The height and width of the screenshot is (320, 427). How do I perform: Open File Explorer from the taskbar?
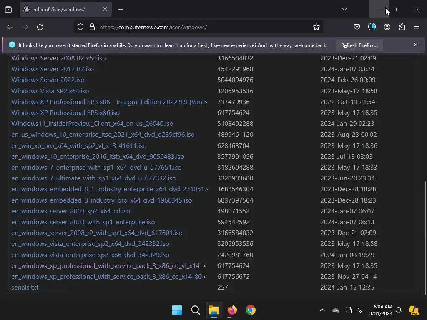[214, 310]
